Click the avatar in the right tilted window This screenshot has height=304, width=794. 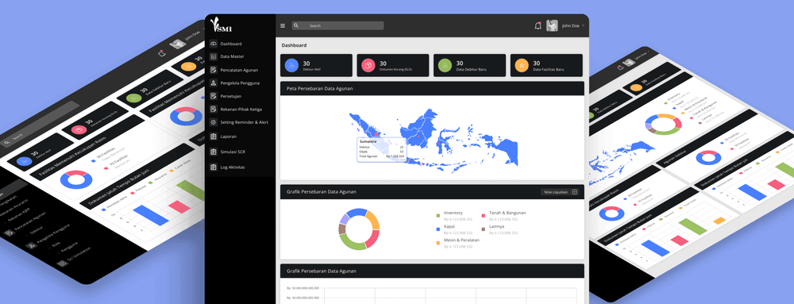click(x=630, y=62)
